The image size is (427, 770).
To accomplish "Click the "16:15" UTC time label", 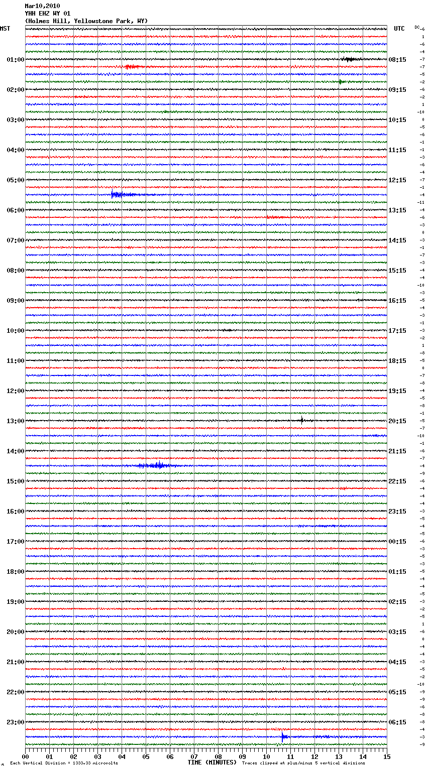I will click(397, 301).
